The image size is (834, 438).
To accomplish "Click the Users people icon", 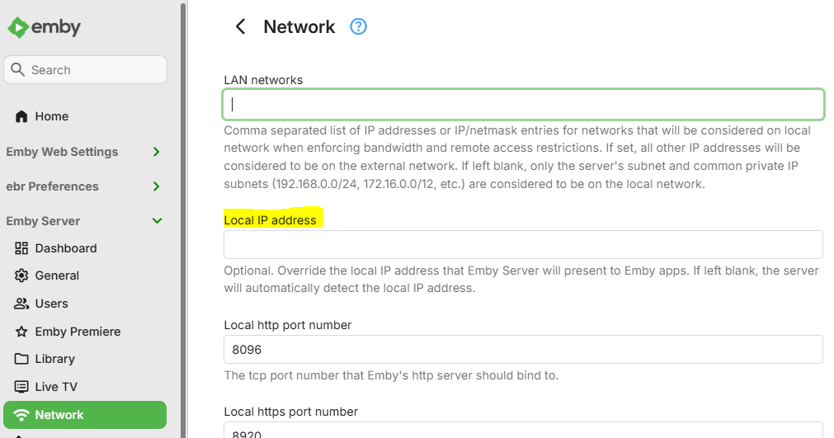I will [x=21, y=304].
